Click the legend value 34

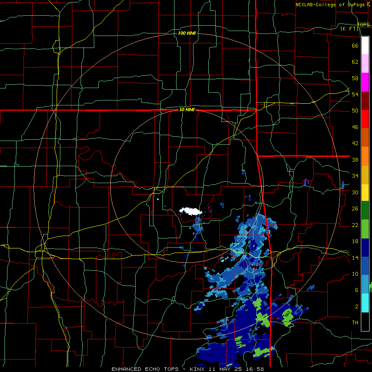[355, 176]
